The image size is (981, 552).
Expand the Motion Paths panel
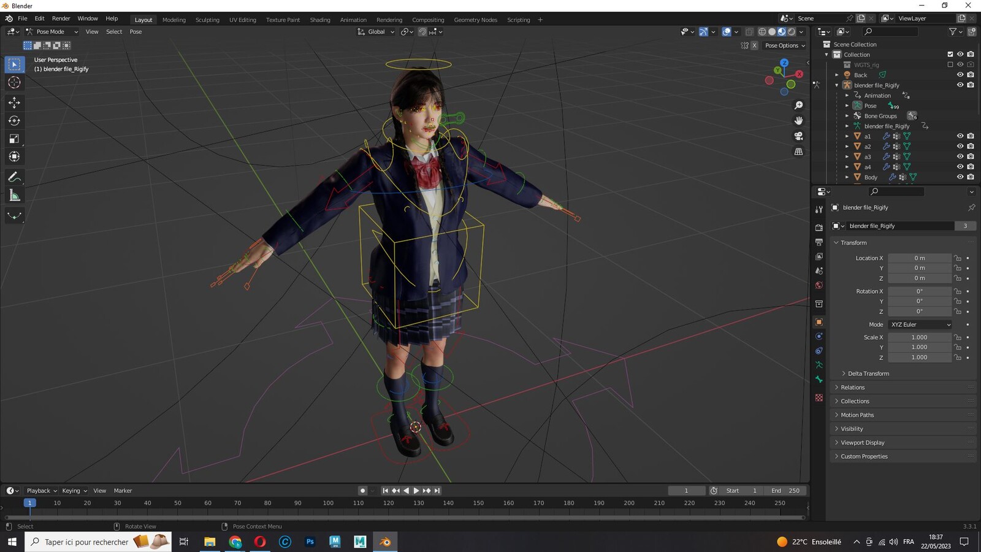tap(857, 415)
